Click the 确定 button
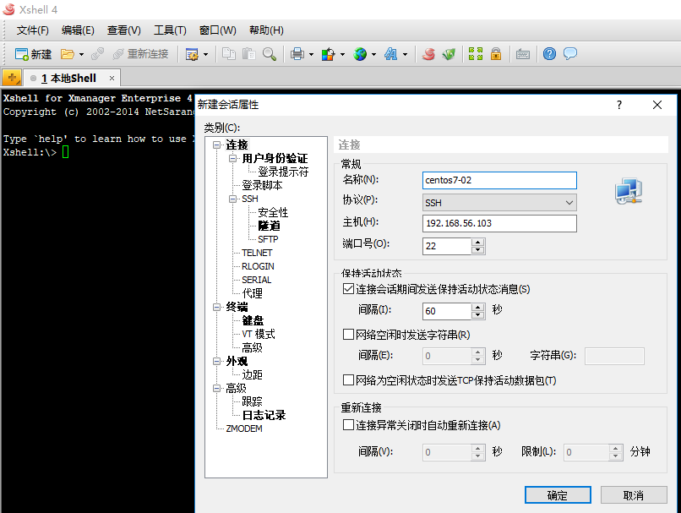Image resolution: width=681 pixels, height=513 pixels. point(558,495)
